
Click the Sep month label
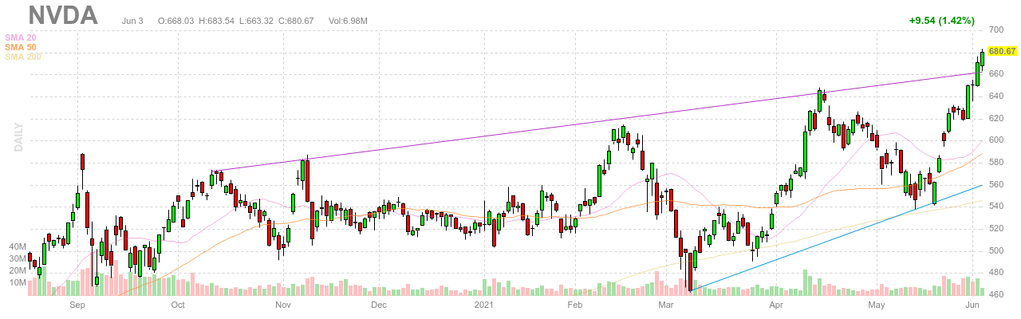(77, 305)
